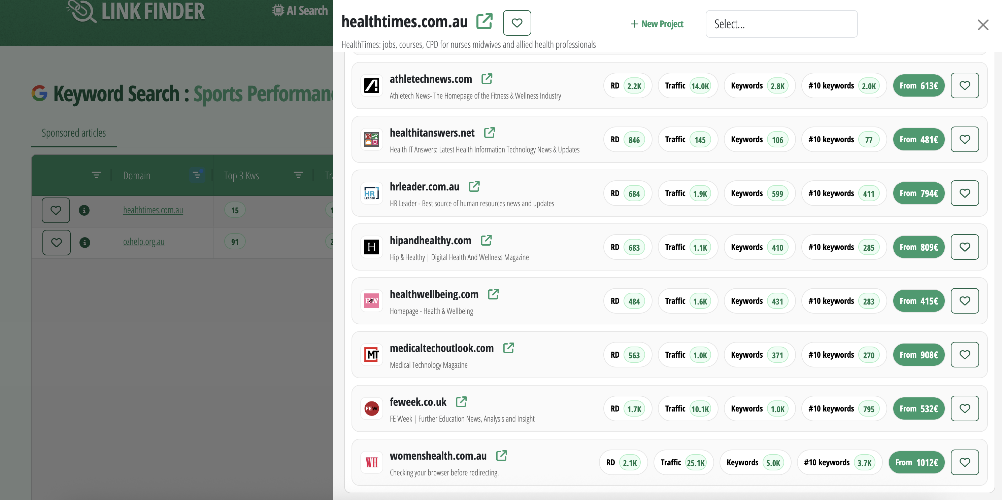Favorite ozhelp.org.au row in background table

57,243
